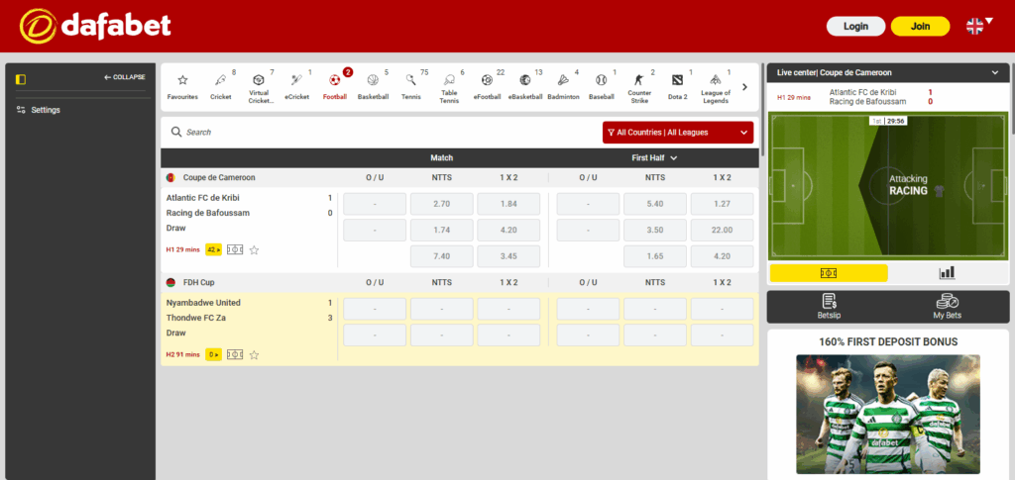
Task: Select the Counter Strike sport icon
Action: click(639, 86)
